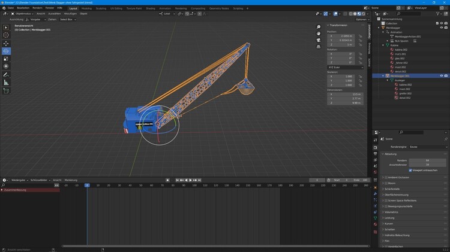Click the Hinzufügen menu in viewport header

click(70, 14)
